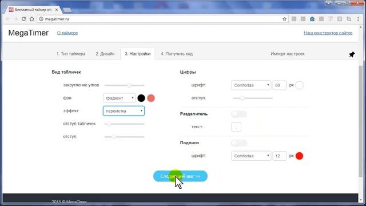Click the pin icon beside Импорт настроек

coord(352,54)
